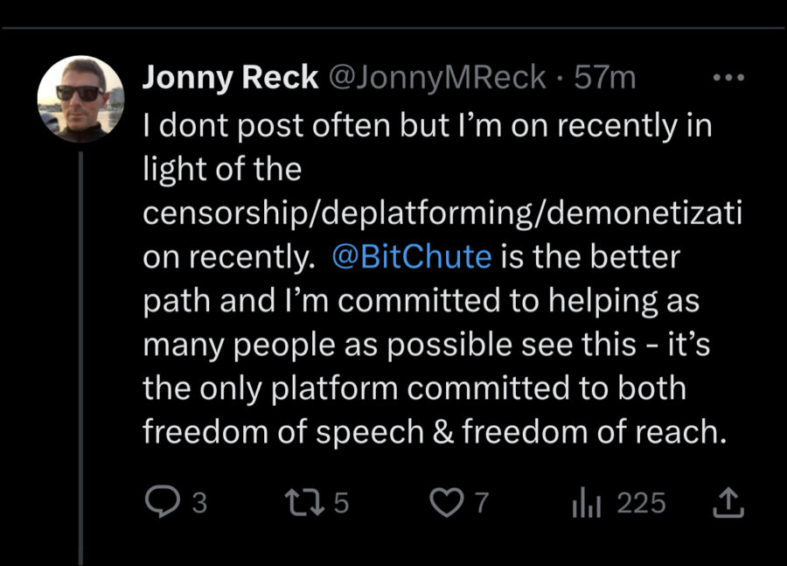Like the tweet with the heart icon
This screenshot has width=787, height=566.
(x=448, y=503)
